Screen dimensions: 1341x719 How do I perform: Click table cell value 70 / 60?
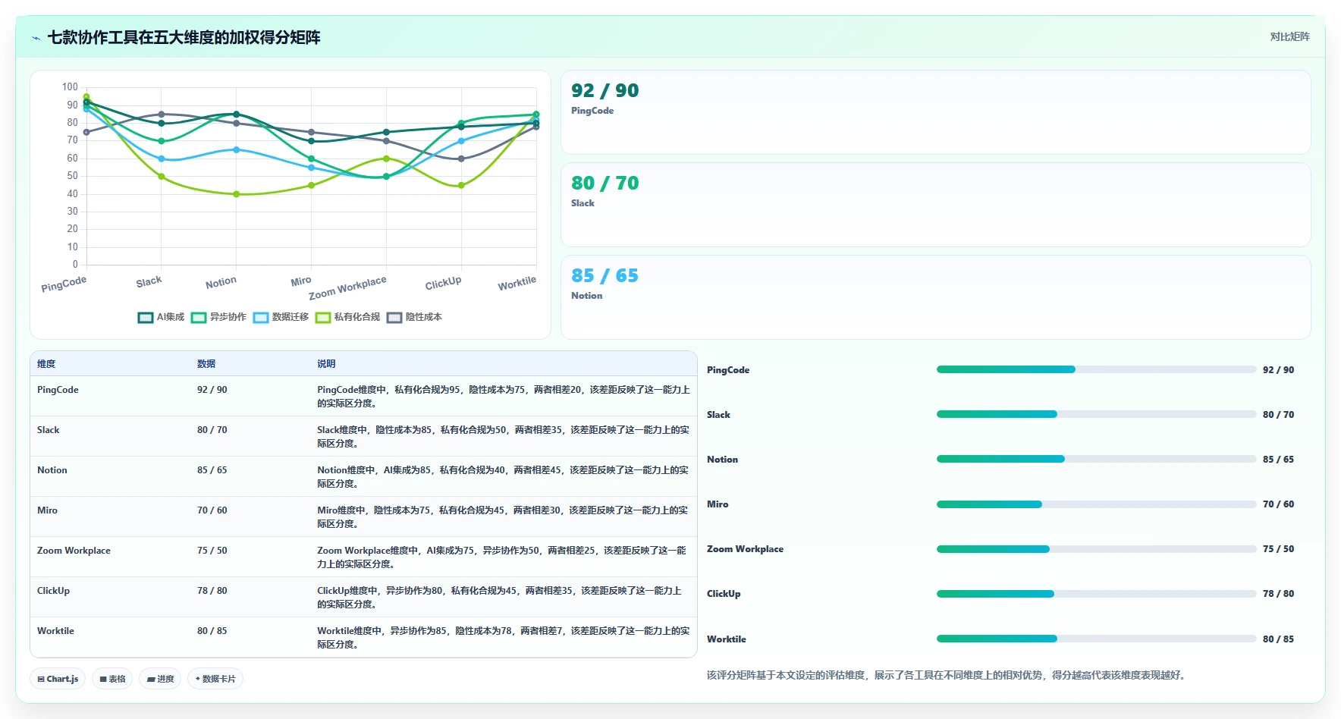(212, 510)
